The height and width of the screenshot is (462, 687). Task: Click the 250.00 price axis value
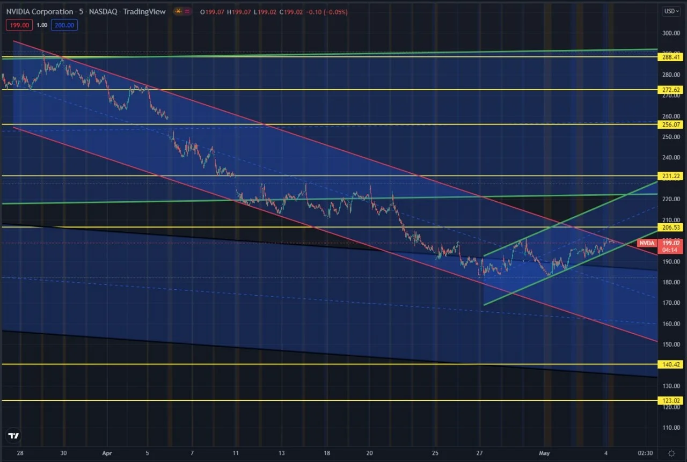[x=670, y=137]
